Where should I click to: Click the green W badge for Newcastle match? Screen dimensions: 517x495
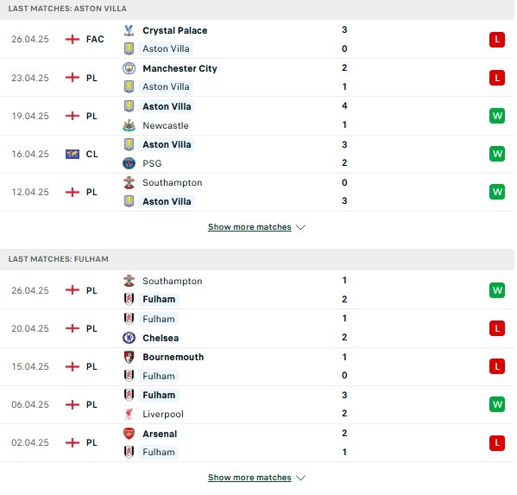[497, 116]
